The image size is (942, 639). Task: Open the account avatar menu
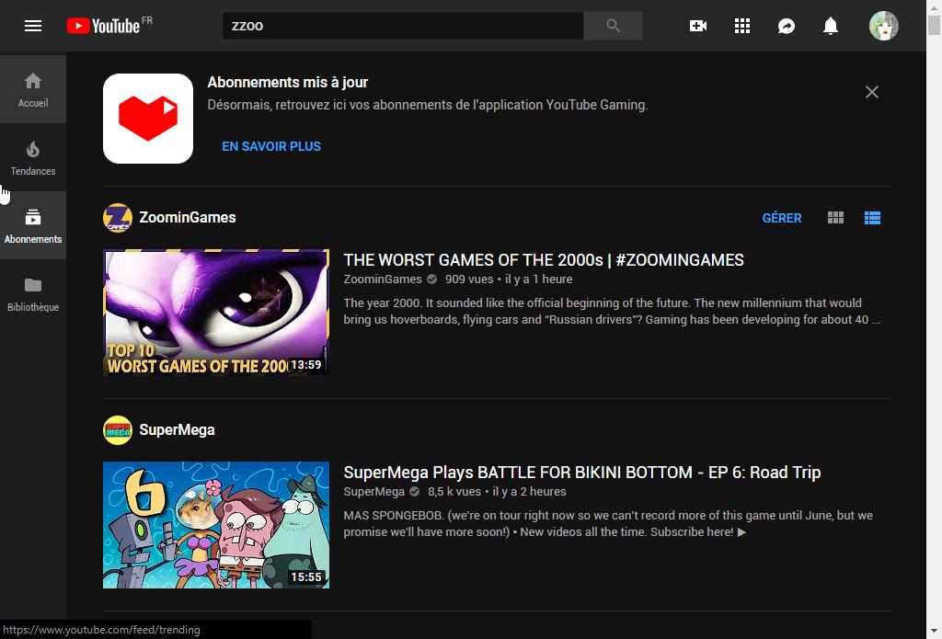pos(884,26)
